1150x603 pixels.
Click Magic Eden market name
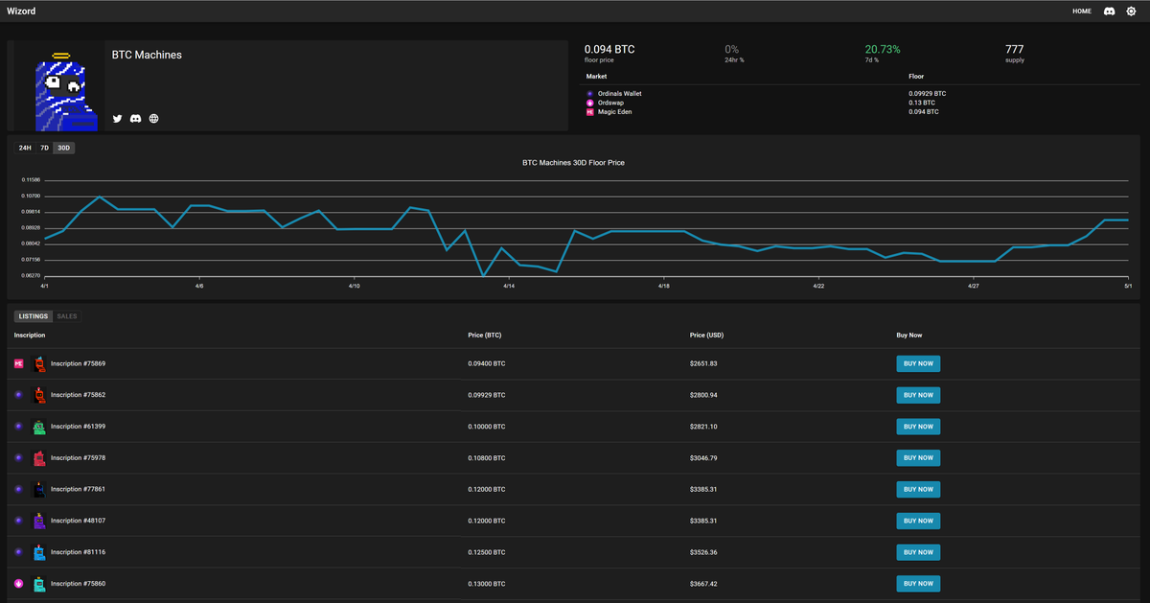[x=615, y=112]
